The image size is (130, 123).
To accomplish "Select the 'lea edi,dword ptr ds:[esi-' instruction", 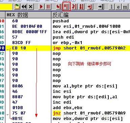I will click(x=92, y=32).
